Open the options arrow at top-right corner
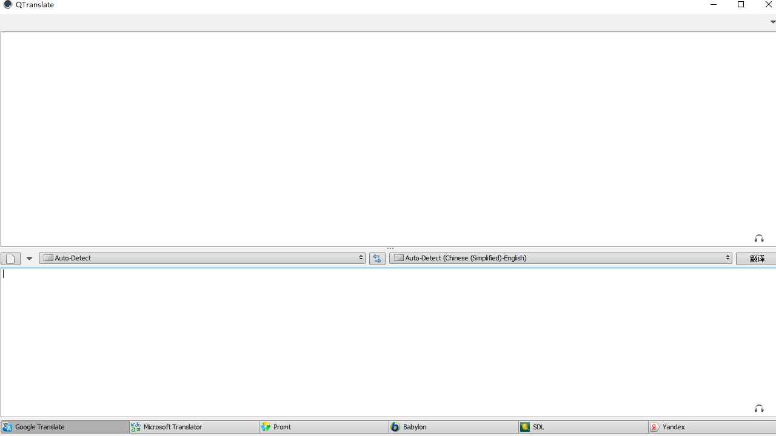776x436 pixels. (x=772, y=22)
